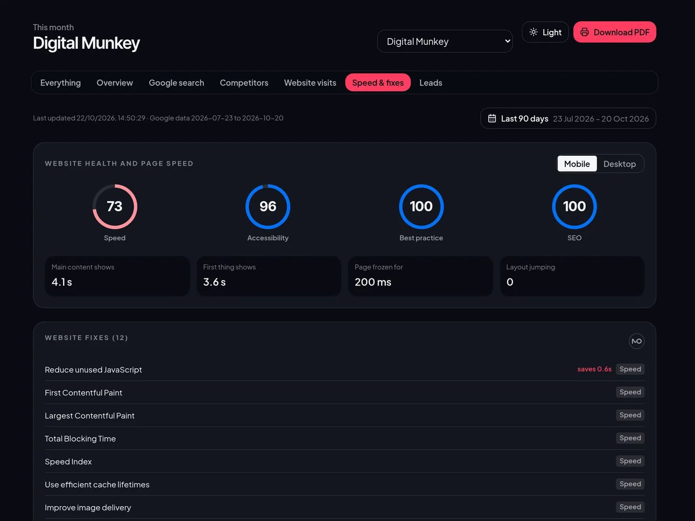
Task: Click the Download PDF button
Action: point(614,32)
